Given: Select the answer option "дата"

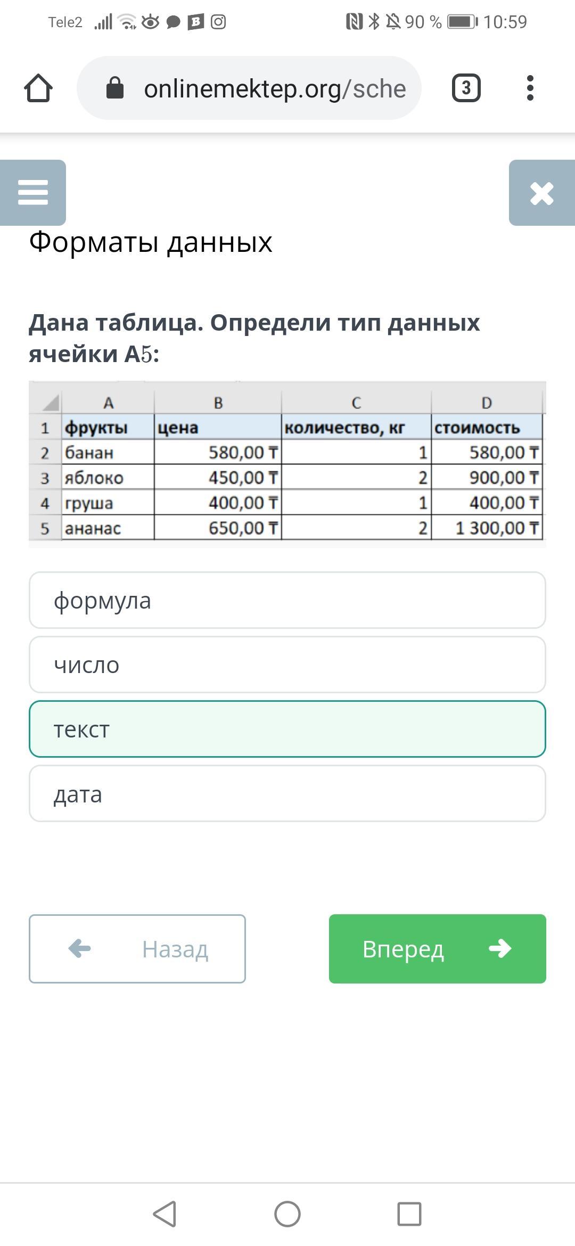Looking at the screenshot, I should 287,793.
